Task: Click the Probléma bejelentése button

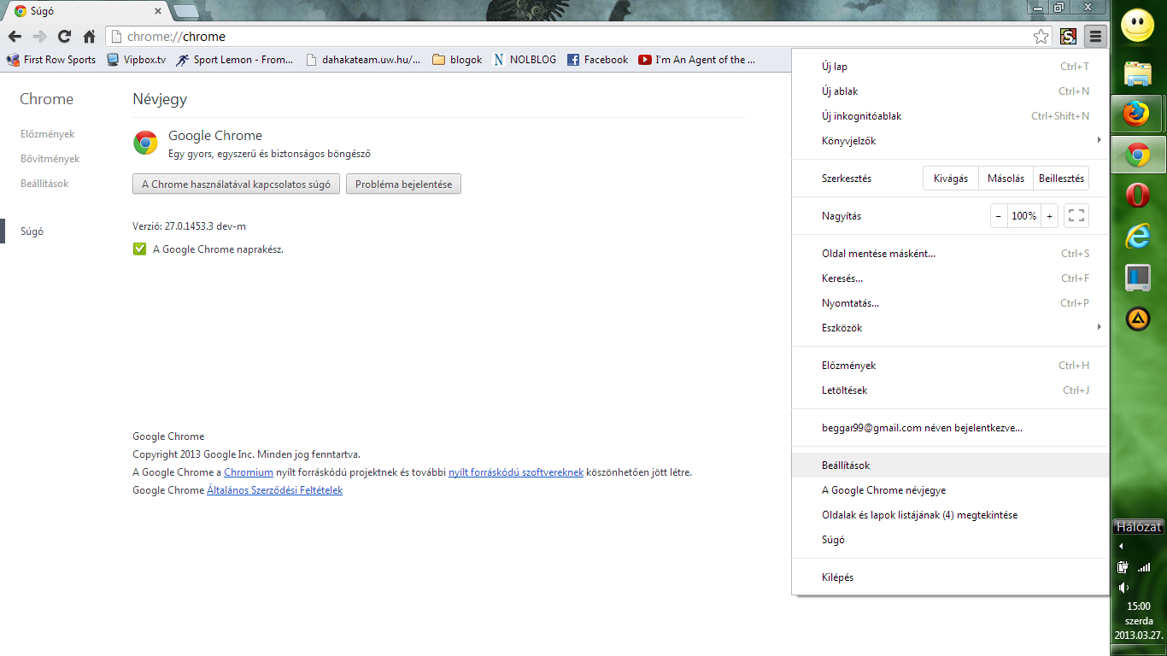Action: coord(403,184)
